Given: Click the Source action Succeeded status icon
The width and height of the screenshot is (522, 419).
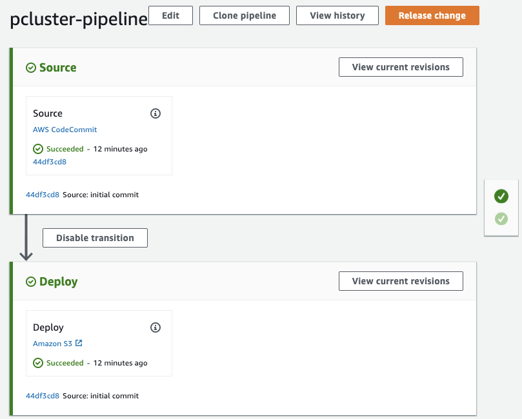Looking at the screenshot, I should click(38, 149).
